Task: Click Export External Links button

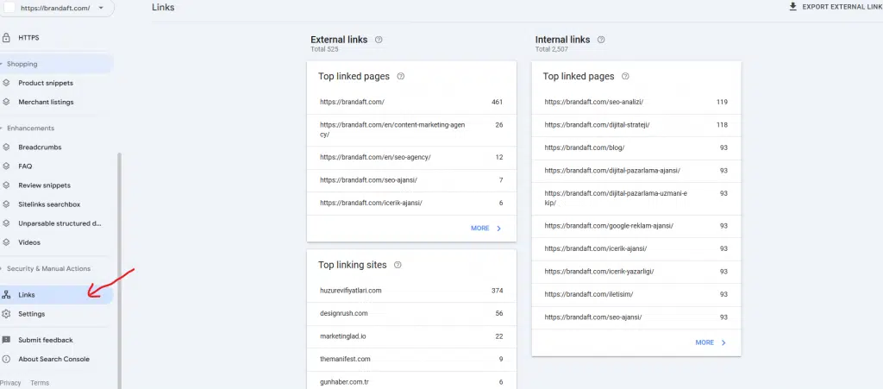Action: coord(836,7)
